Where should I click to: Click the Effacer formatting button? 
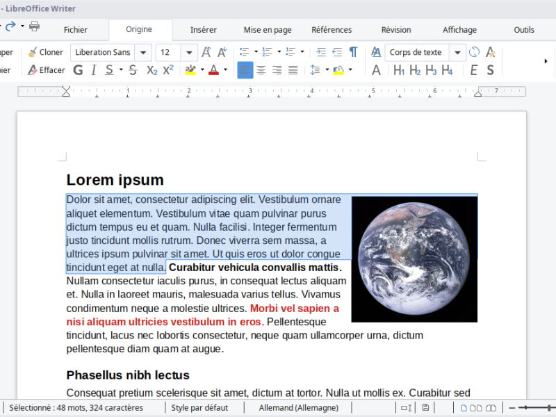tap(46, 70)
